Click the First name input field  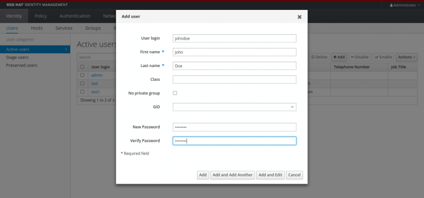(x=235, y=52)
